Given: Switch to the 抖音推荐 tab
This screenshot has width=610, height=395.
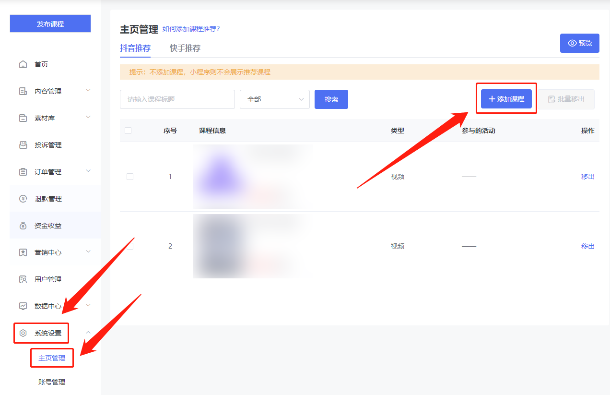Looking at the screenshot, I should coord(135,48).
